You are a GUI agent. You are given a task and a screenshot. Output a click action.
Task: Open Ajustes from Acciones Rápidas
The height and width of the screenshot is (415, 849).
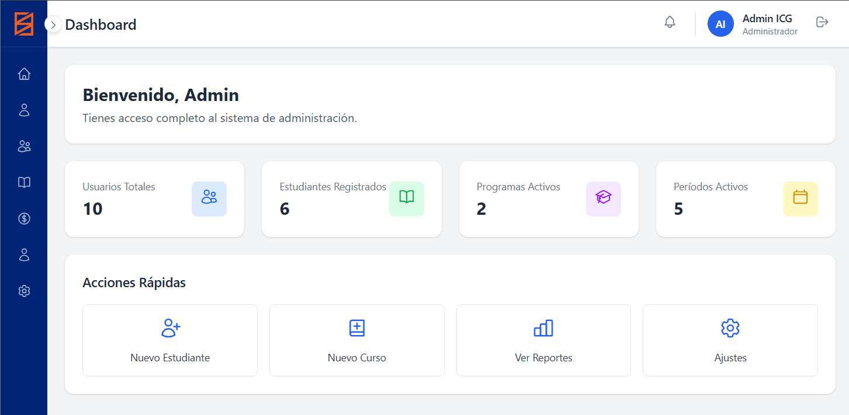(x=730, y=340)
